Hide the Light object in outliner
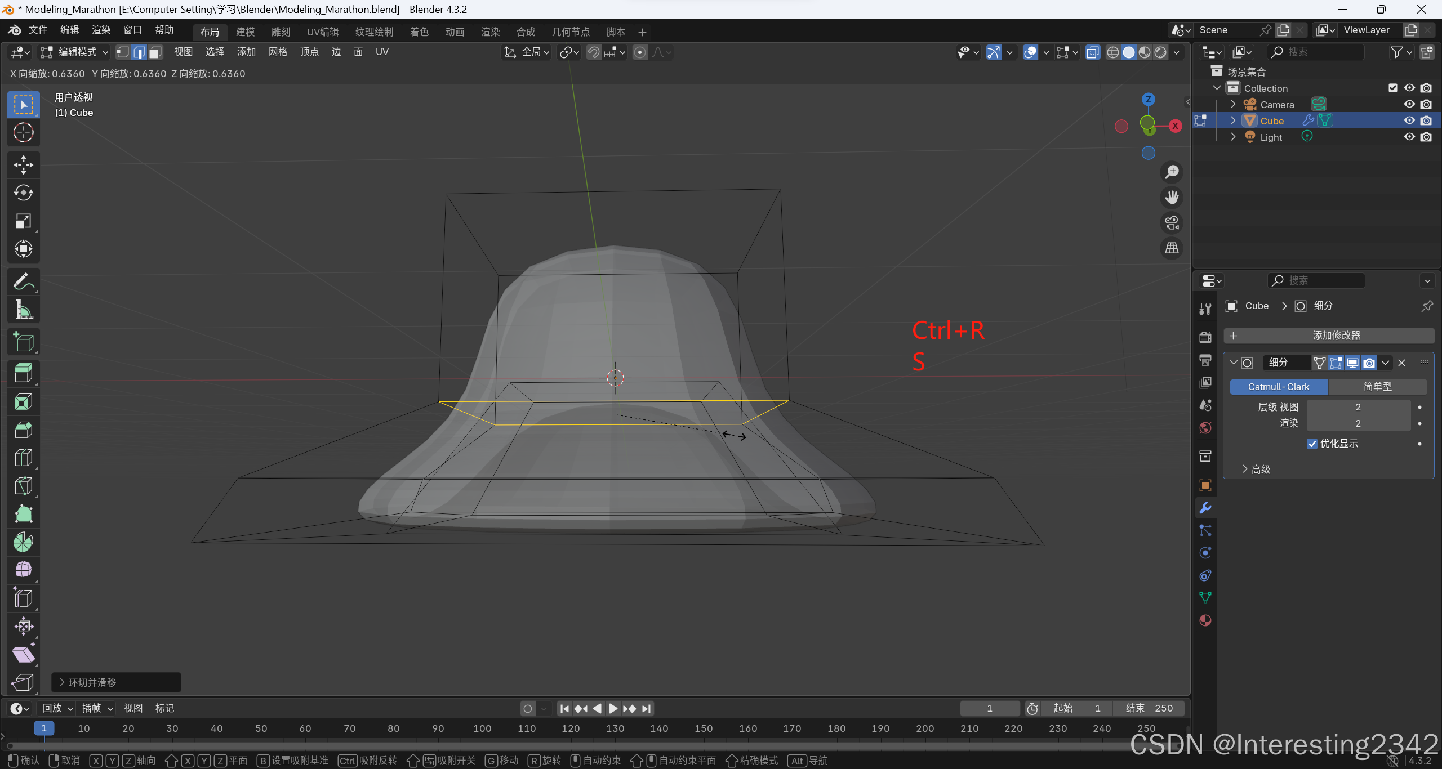The width and height of the screenshot is (1442, 769). (1409, 137)
